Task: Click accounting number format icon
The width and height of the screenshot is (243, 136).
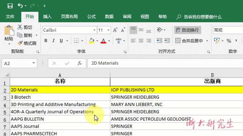Action: coord(217,41)
